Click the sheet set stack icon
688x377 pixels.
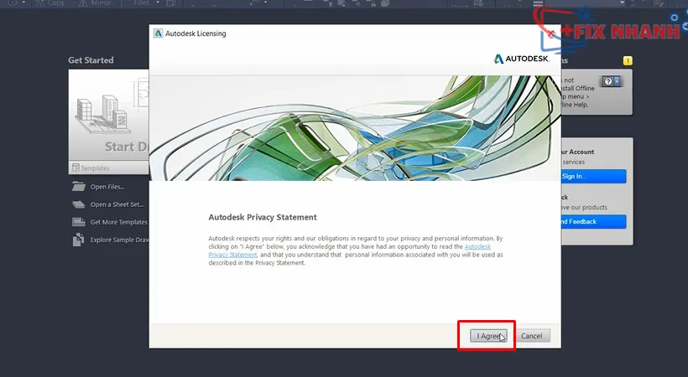[x=79, y=204]
